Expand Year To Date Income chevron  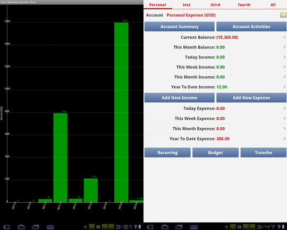tap(284, 87)
